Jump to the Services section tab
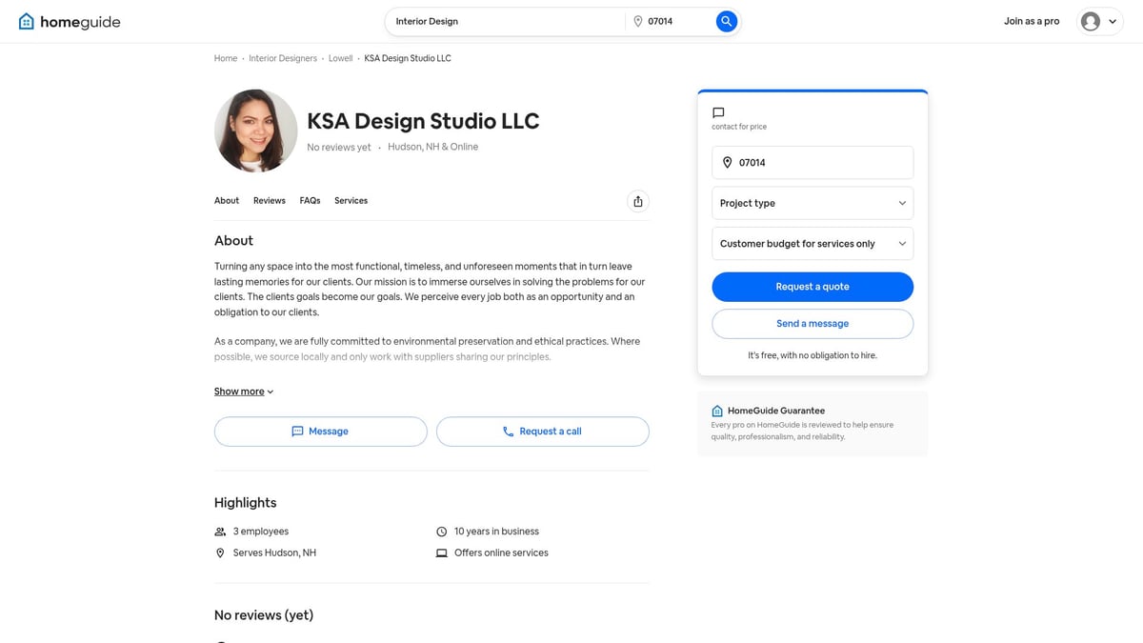Image resolution: width=1143 pixels, height=643 pixels. point(351,201)
